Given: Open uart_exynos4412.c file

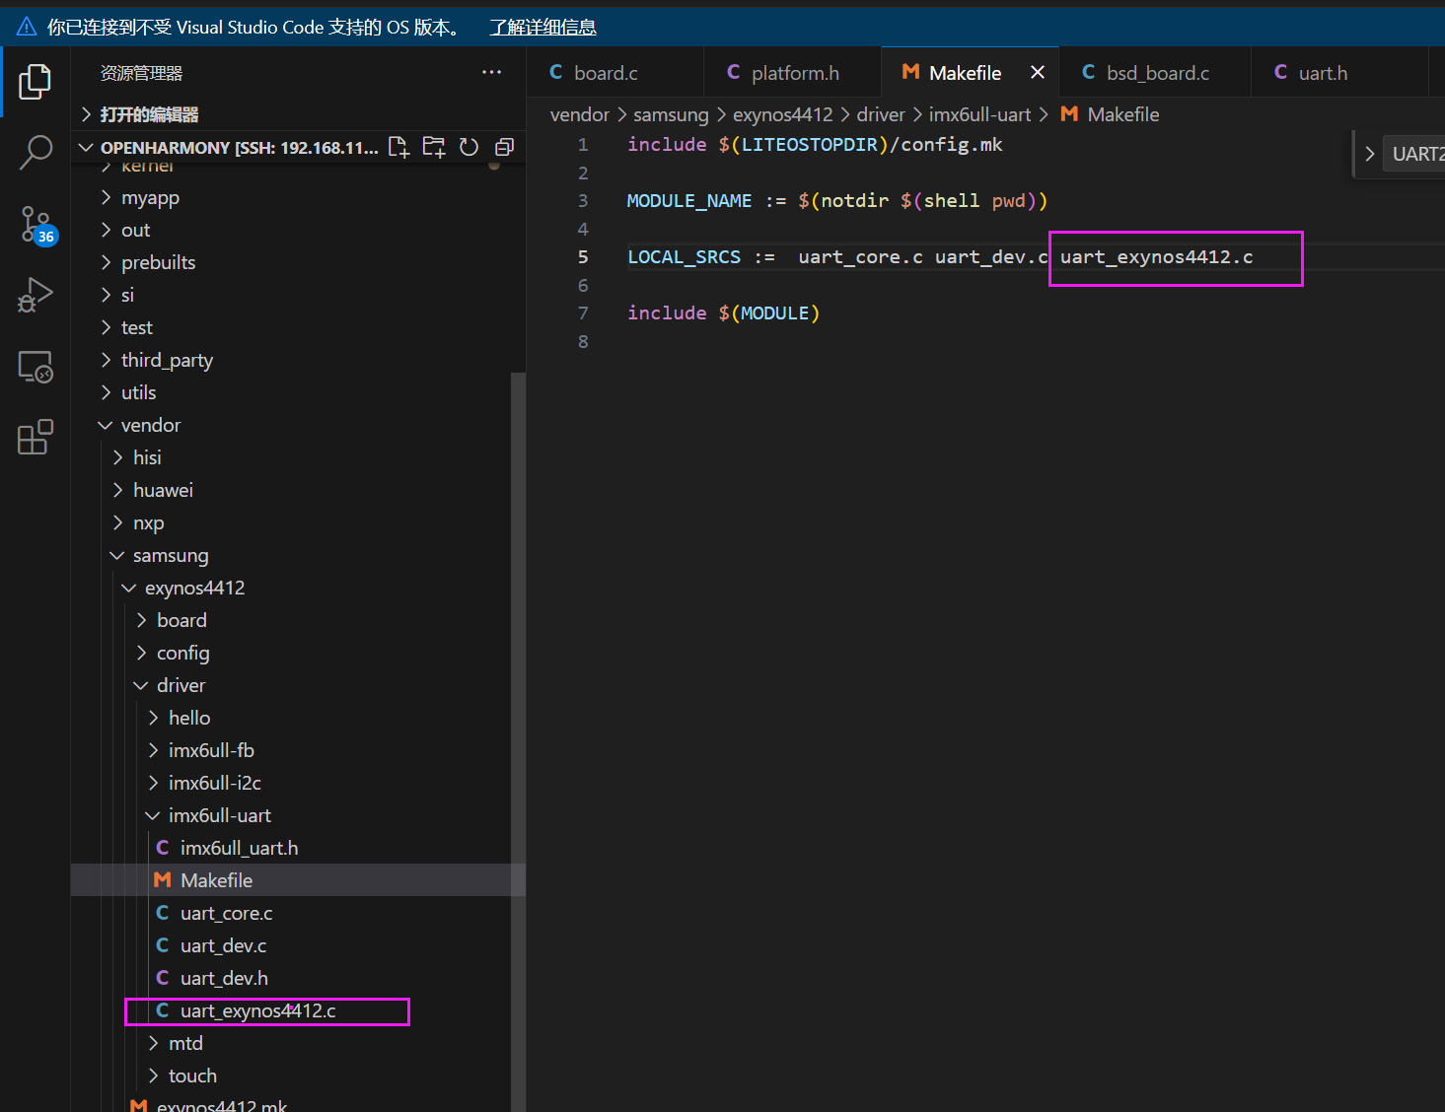Looking at the screenshot, I should (298, 1010).
